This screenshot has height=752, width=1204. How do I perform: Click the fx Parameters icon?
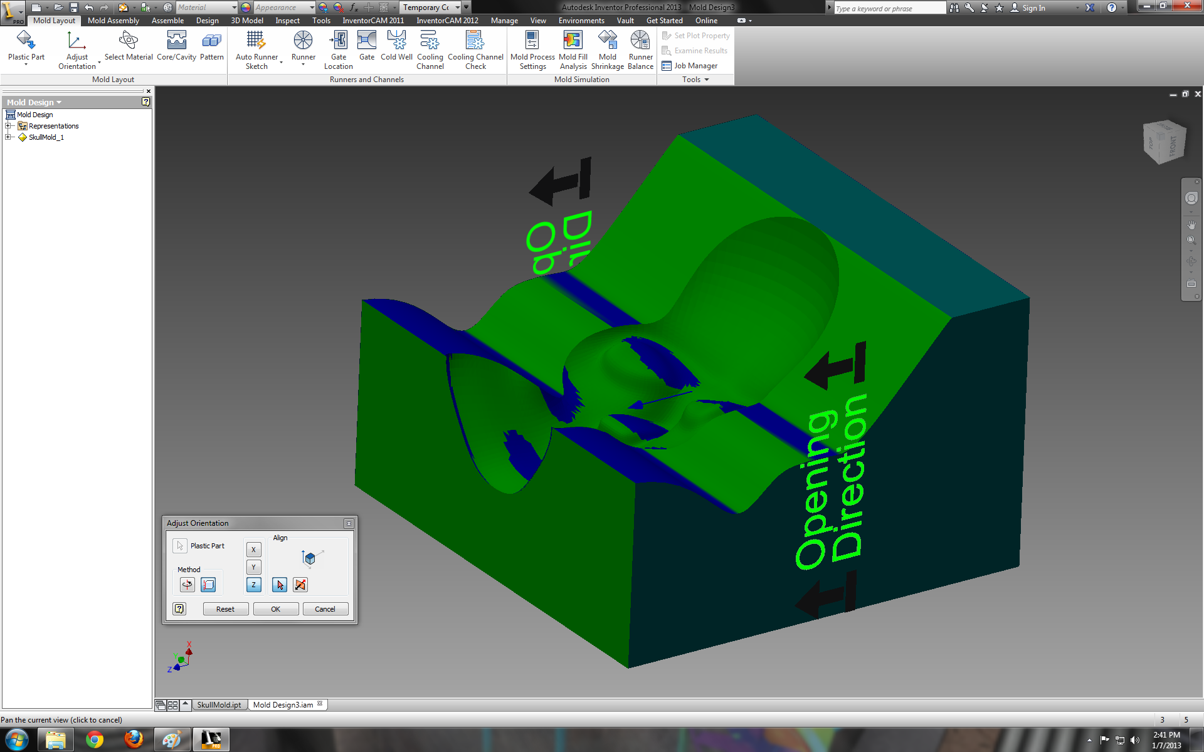tap(354, 8)
